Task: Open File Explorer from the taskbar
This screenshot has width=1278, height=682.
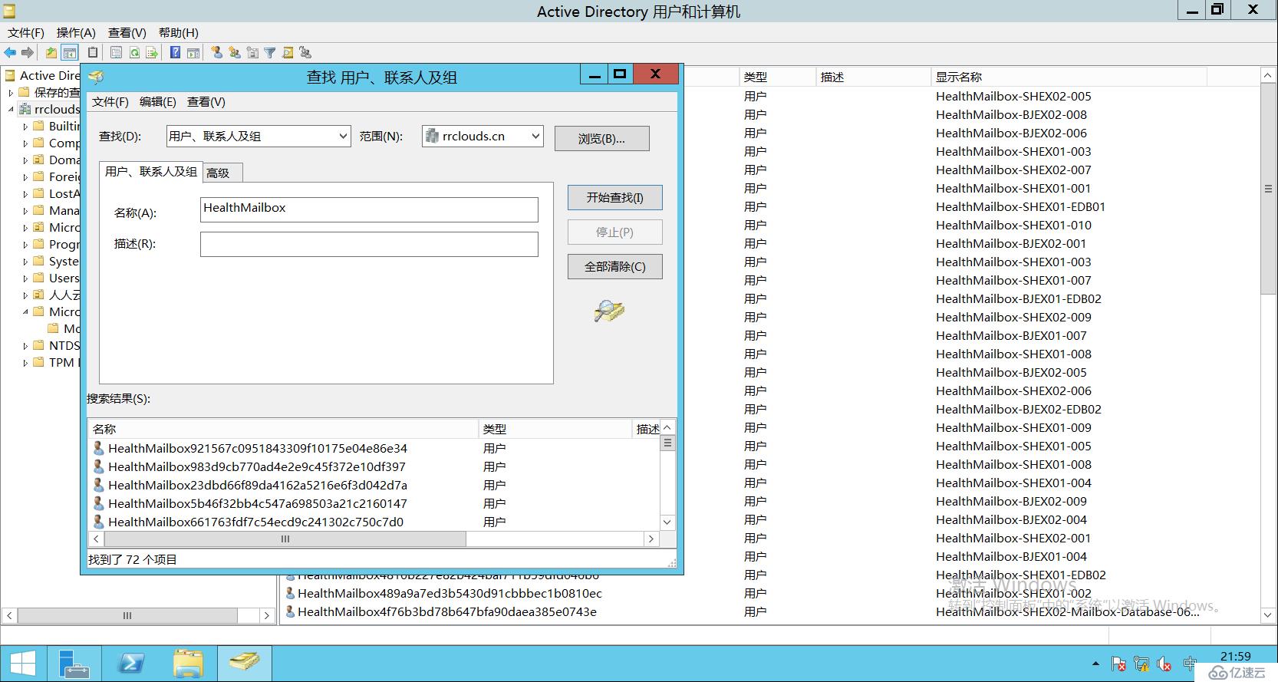Action: point(188,664)
